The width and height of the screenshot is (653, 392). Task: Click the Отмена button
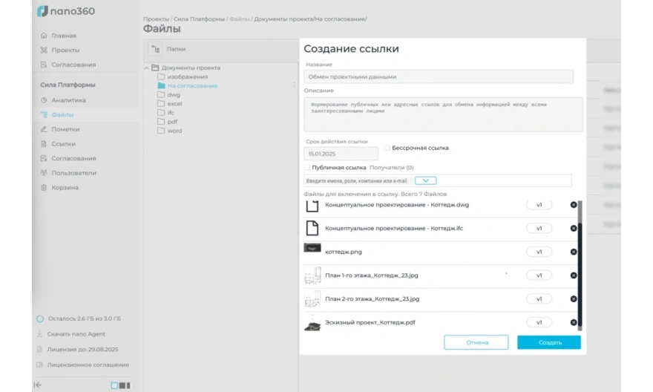[x=476, y=342]
